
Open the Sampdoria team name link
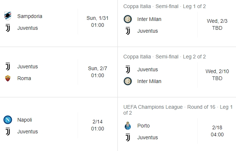(30, 16)
